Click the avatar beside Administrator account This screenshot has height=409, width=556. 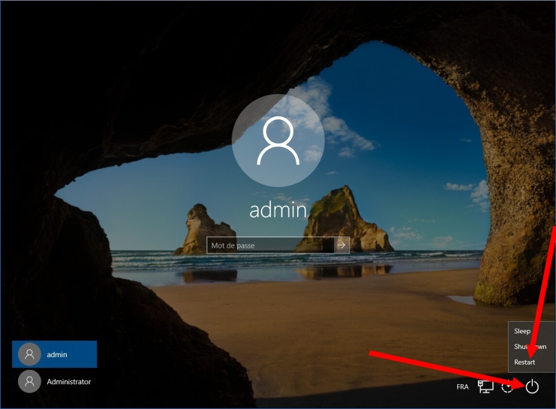pyautogui.click(x=29, y=382)
